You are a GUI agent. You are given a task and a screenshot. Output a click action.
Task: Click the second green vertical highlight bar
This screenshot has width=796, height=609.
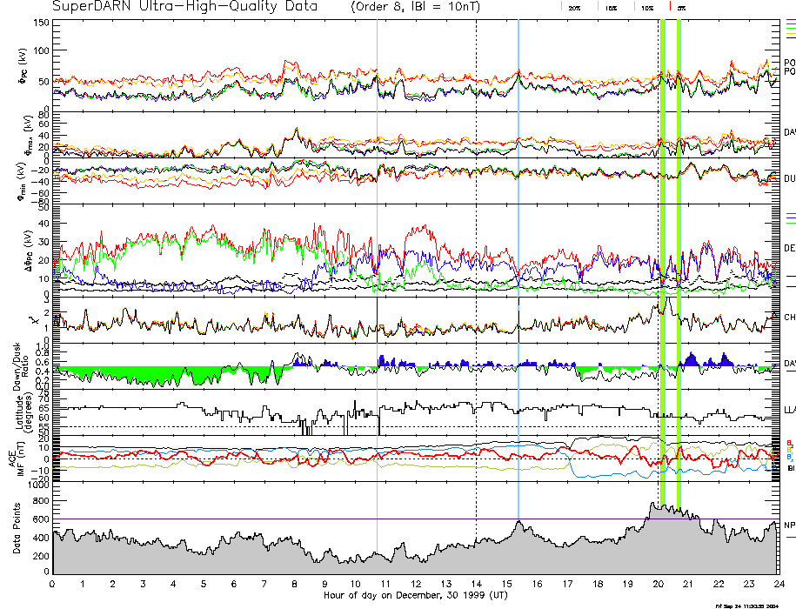pos(679,261)
